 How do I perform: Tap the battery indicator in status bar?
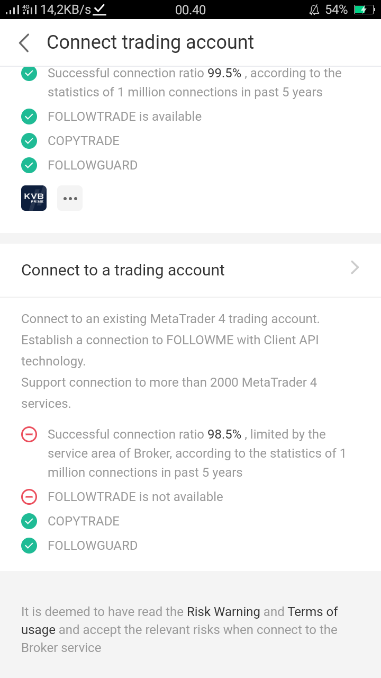[x=364, y=10]
